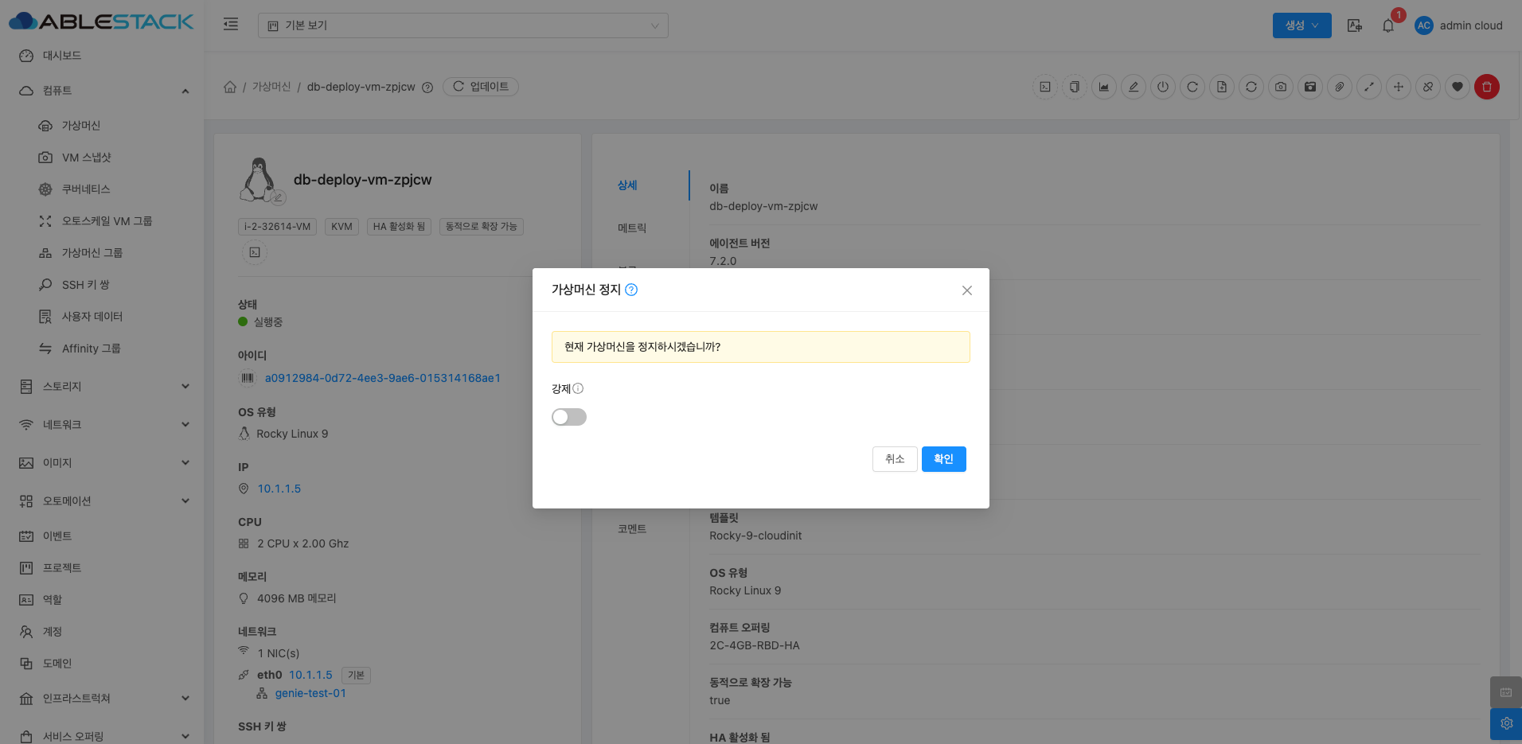The height and width of the screenshot is (744, 1522).
Task: Enable the 강제 (force) toggle switch
Action: click(568, 417)
